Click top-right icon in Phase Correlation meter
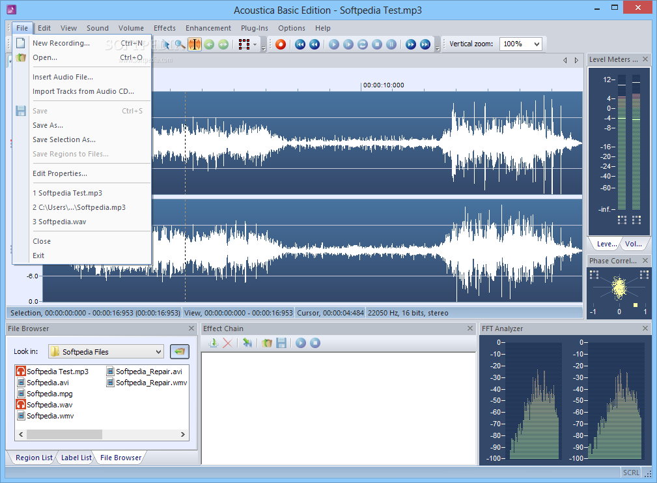 [644, 274]
